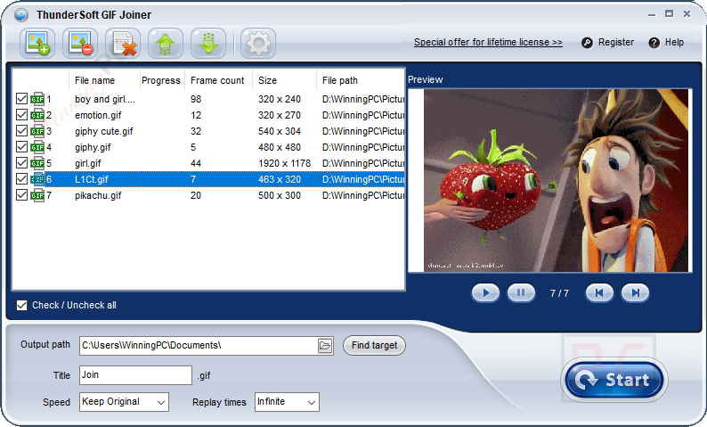
Task: Open the Replay times dropdown
Action: [x=287, y=402]
